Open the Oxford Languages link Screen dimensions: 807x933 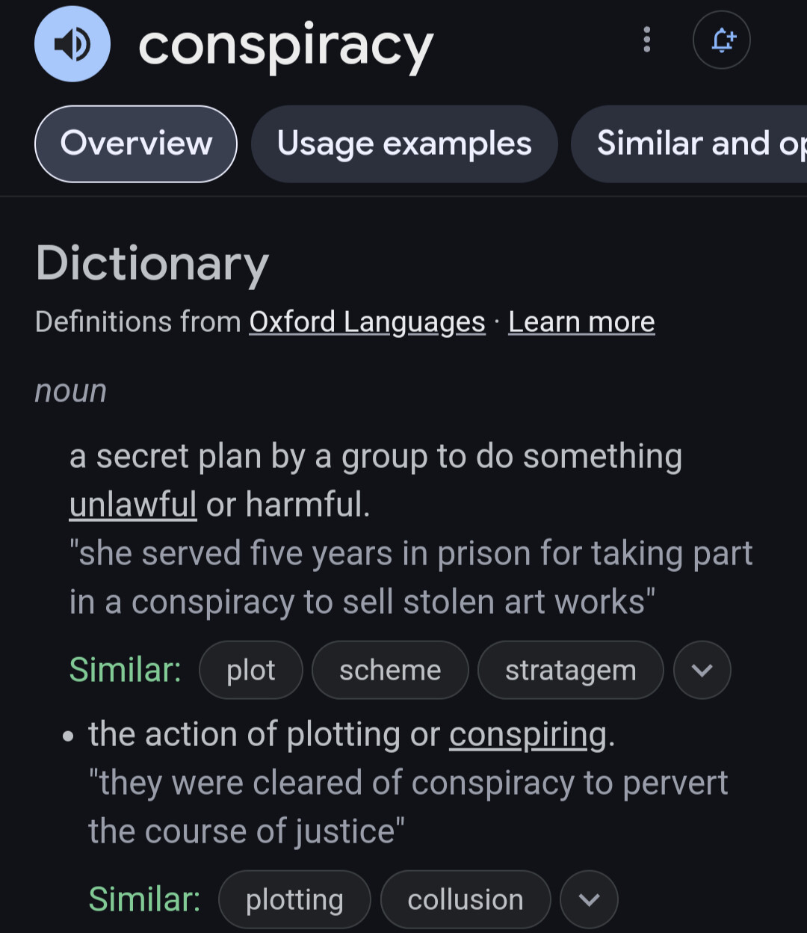(367, 322)
